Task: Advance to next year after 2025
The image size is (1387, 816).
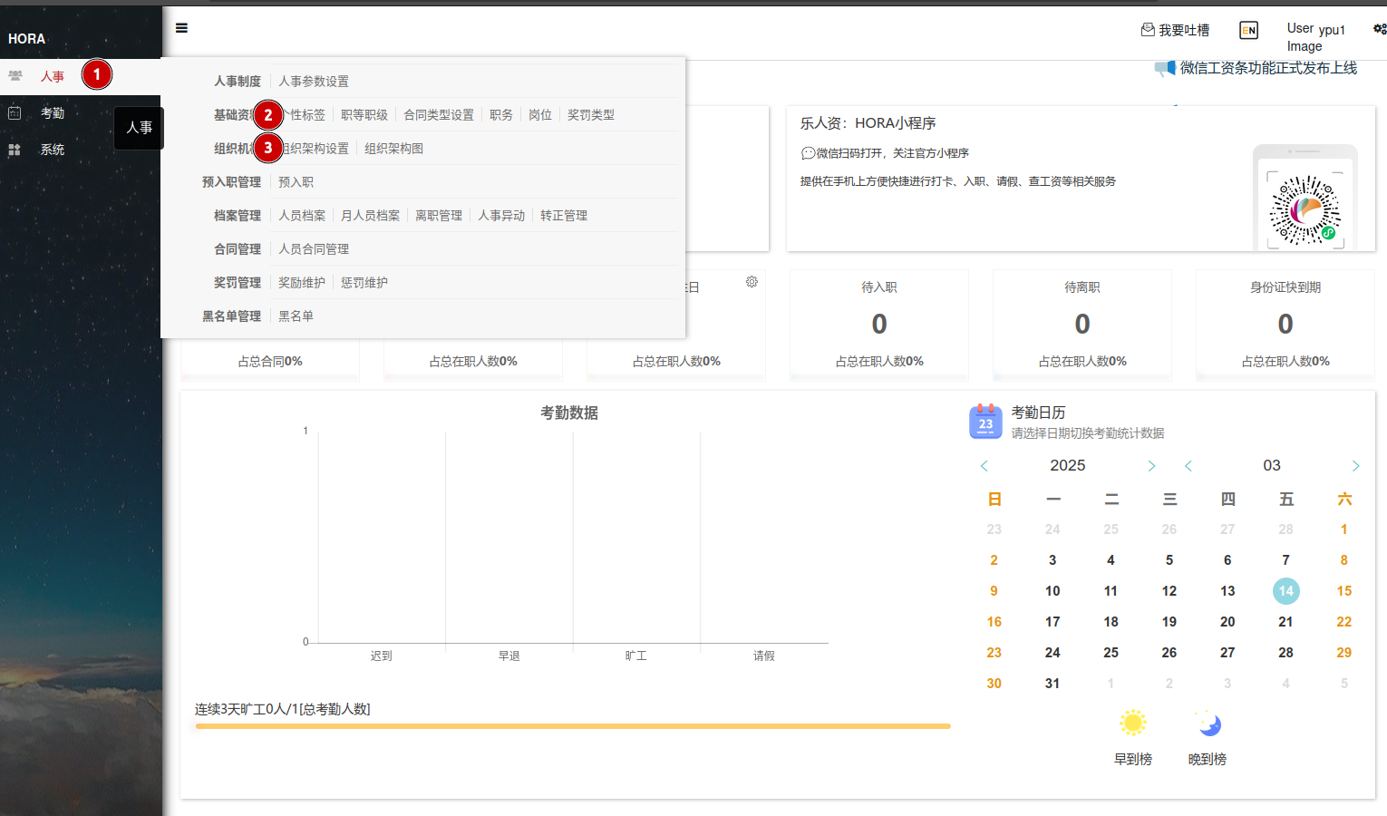Action: pyautogui.click(x=1151, y=466)
